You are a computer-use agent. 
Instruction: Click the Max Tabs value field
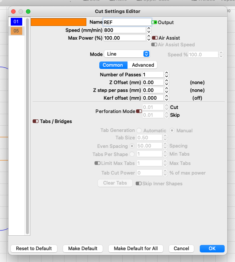150,163
